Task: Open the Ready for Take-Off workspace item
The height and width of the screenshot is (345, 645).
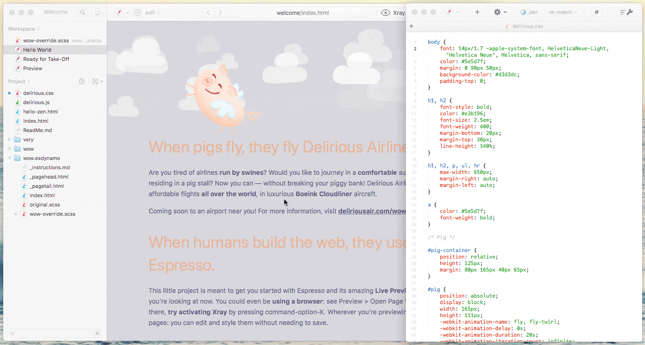Action: click(55, 59)
